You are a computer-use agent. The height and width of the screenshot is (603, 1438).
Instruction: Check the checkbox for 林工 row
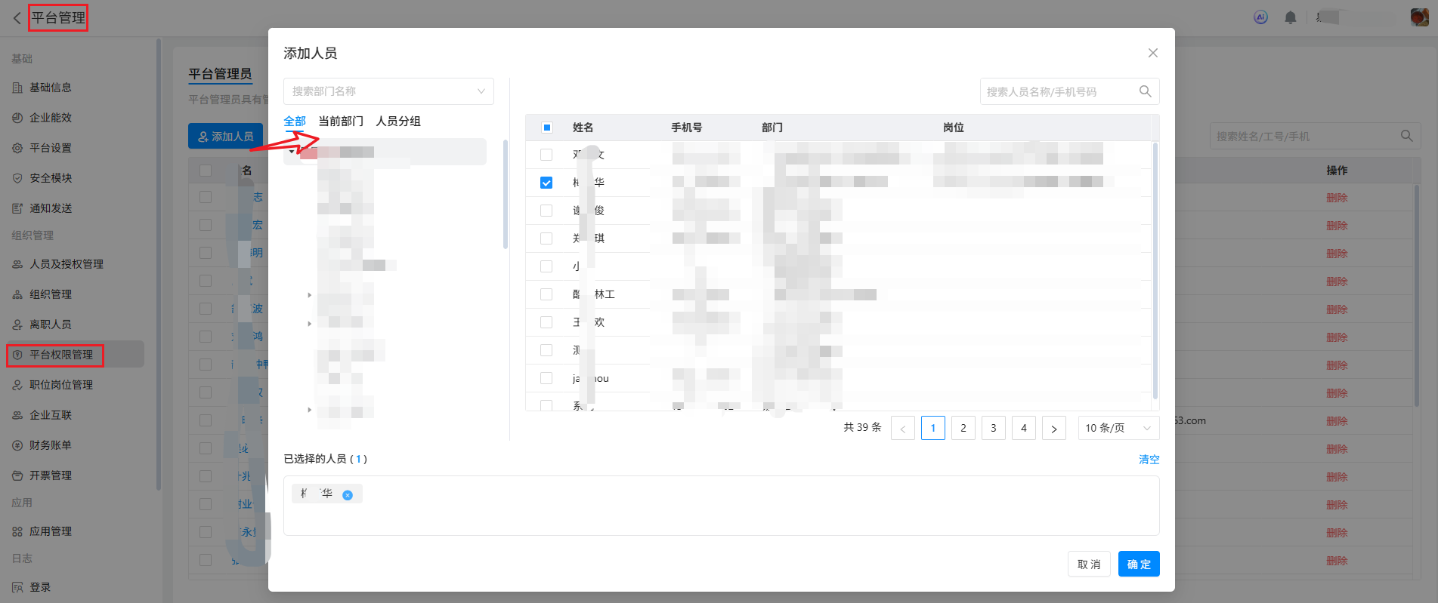[x=546, y=294]
